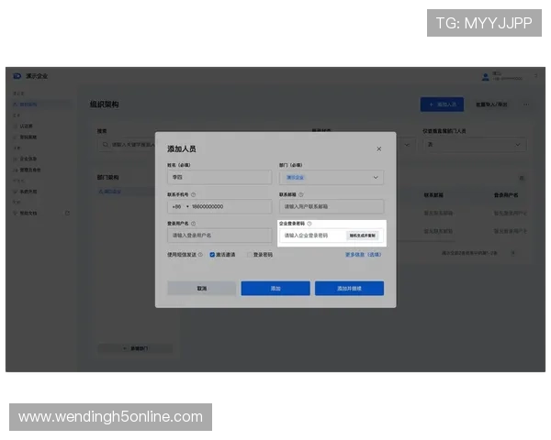Expand 更多信息（选填） section
The width and height of the screenshot is (551, 440).
pyautogui.click(x=363, y=255)
